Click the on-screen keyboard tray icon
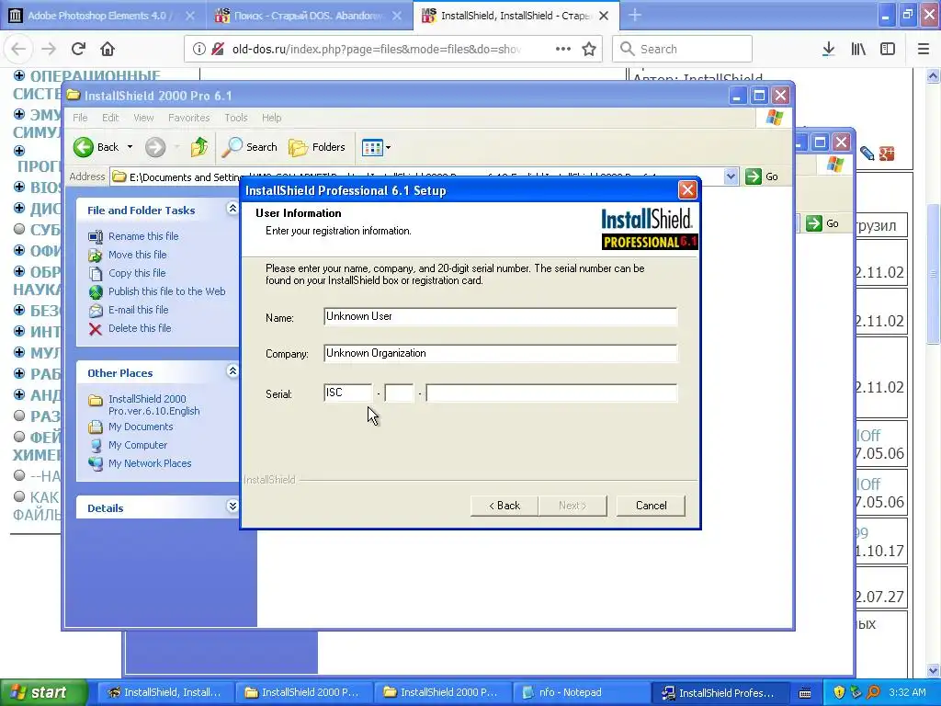 point(805,693)
